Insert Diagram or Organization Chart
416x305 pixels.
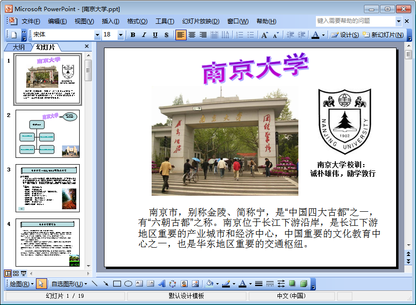coord(173,284)
